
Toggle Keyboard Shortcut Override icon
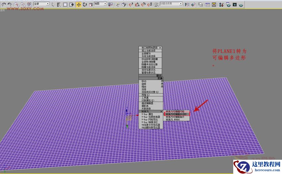pyautogui.click(x=124, y=5)
